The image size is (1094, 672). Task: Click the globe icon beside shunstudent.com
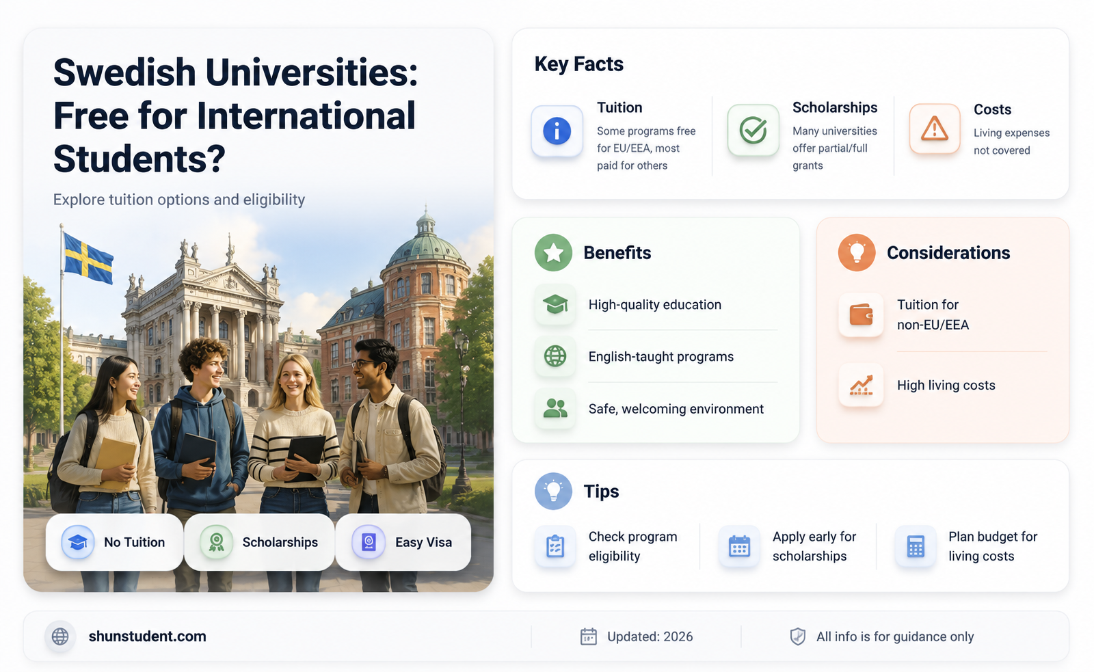click(60, 636)
